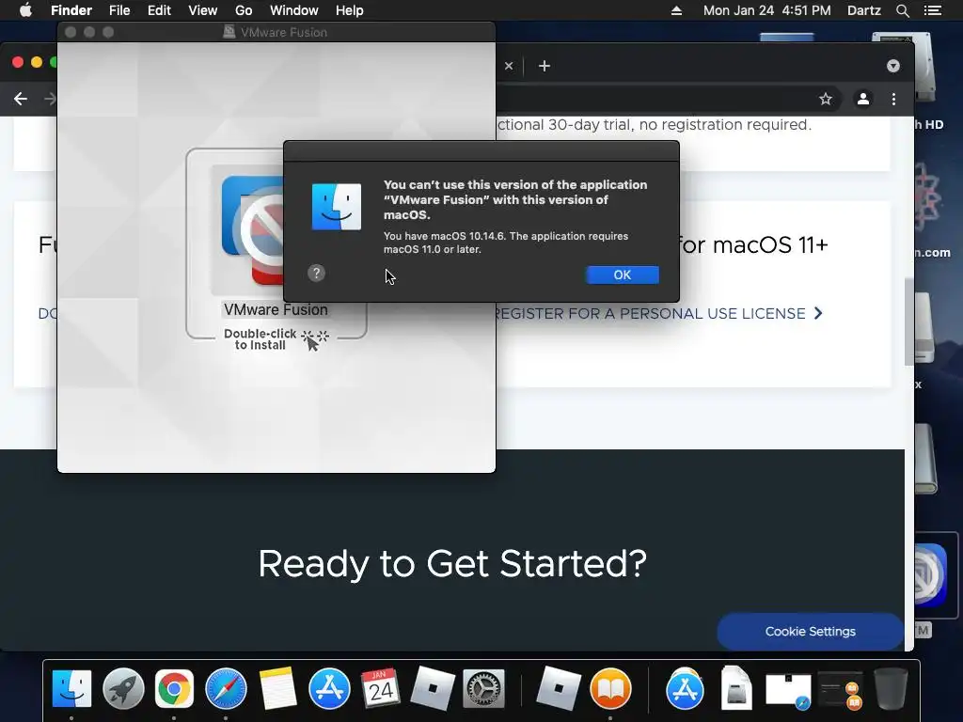963x722 pixels.
Task: Launch Launchpad rocket from the Dock
Action: (123, 688)
